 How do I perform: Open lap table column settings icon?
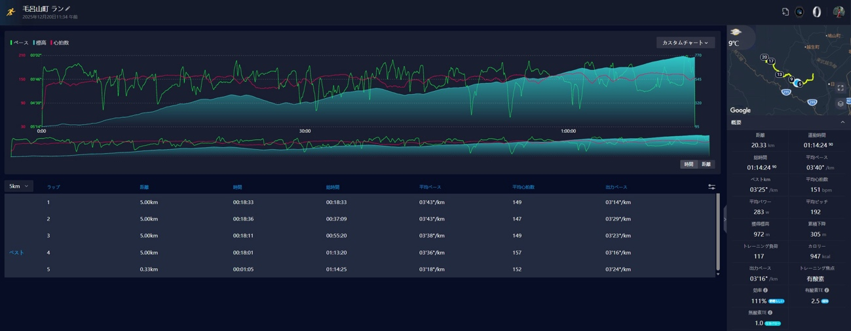click(711, 187)
